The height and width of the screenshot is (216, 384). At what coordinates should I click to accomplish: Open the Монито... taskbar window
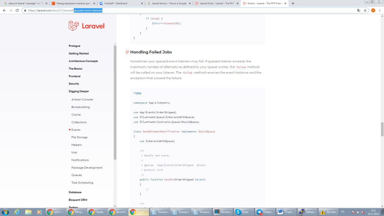223,212
